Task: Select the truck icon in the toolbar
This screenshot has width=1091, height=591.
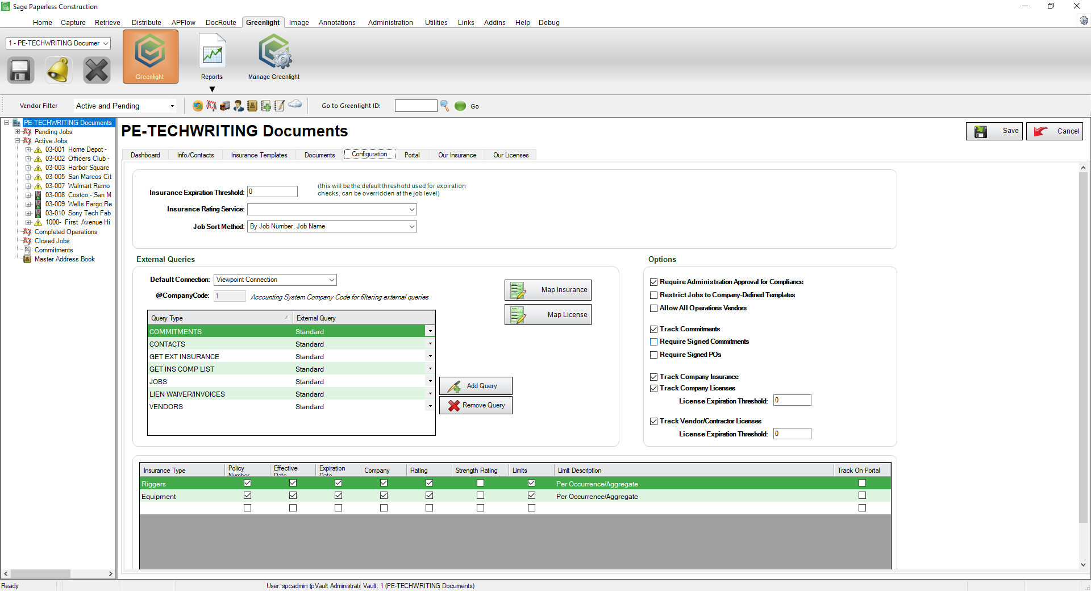Action: (225, 106)
